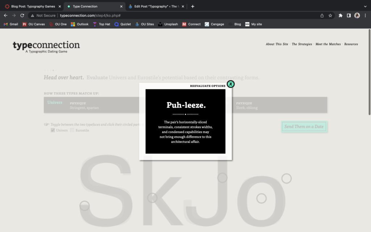
Task: Open the profile avatar menu
Action: [357, 15]
